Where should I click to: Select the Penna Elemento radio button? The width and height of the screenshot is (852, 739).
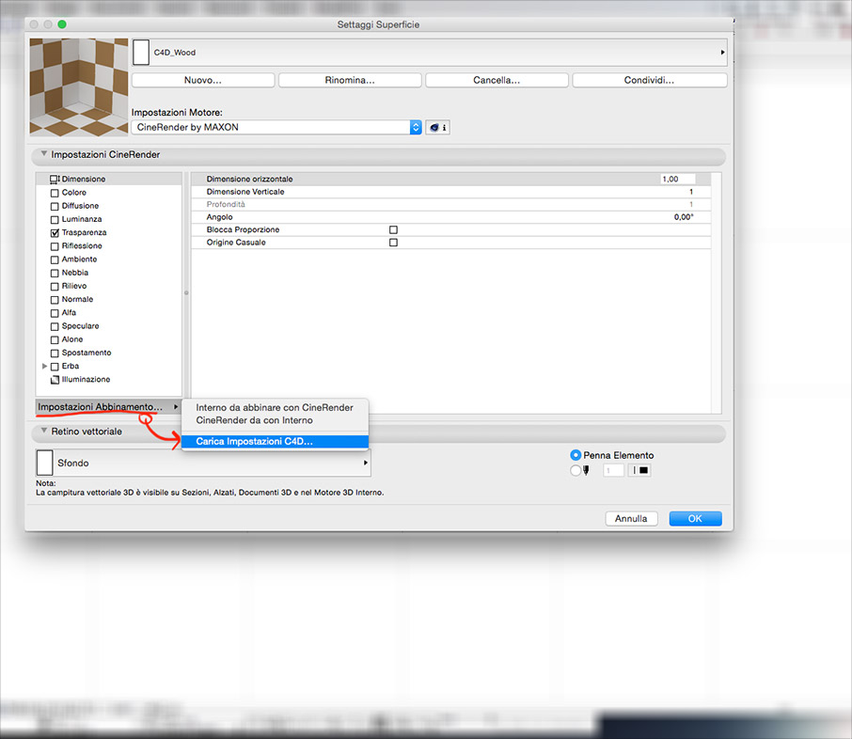(576, 455)
